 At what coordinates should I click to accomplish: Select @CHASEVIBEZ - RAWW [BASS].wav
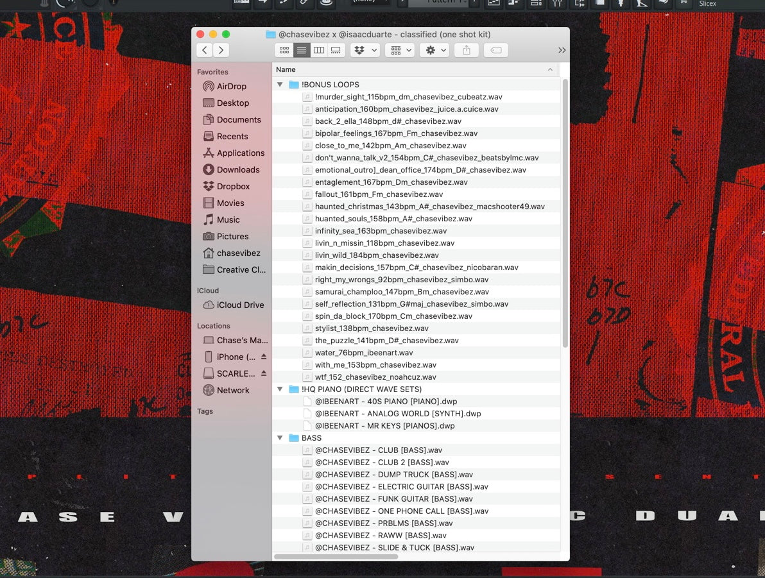coord(416,536)
